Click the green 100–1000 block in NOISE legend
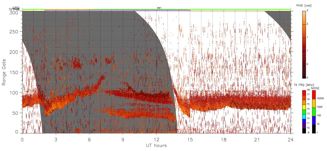Screen dimensions: 327x151 click(x=314, y=112)
